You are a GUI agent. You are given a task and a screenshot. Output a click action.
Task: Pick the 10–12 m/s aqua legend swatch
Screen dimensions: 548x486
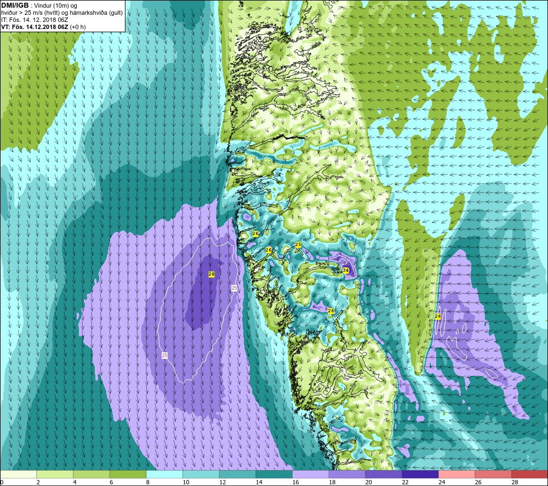[x=201, y=474]
